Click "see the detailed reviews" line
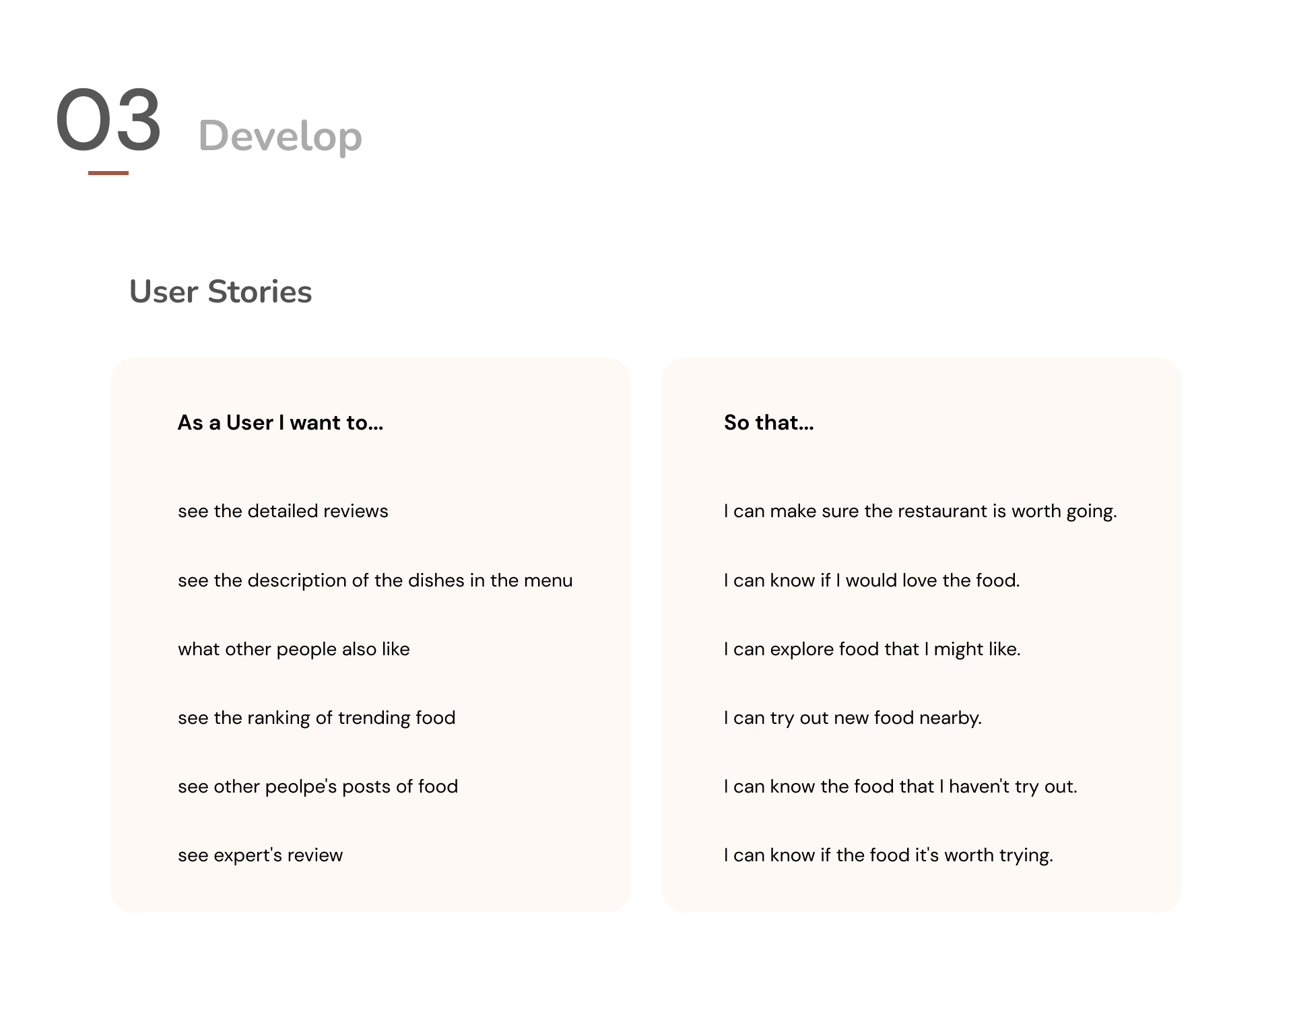1293x1033 pixels. click(x=283, y=511)
